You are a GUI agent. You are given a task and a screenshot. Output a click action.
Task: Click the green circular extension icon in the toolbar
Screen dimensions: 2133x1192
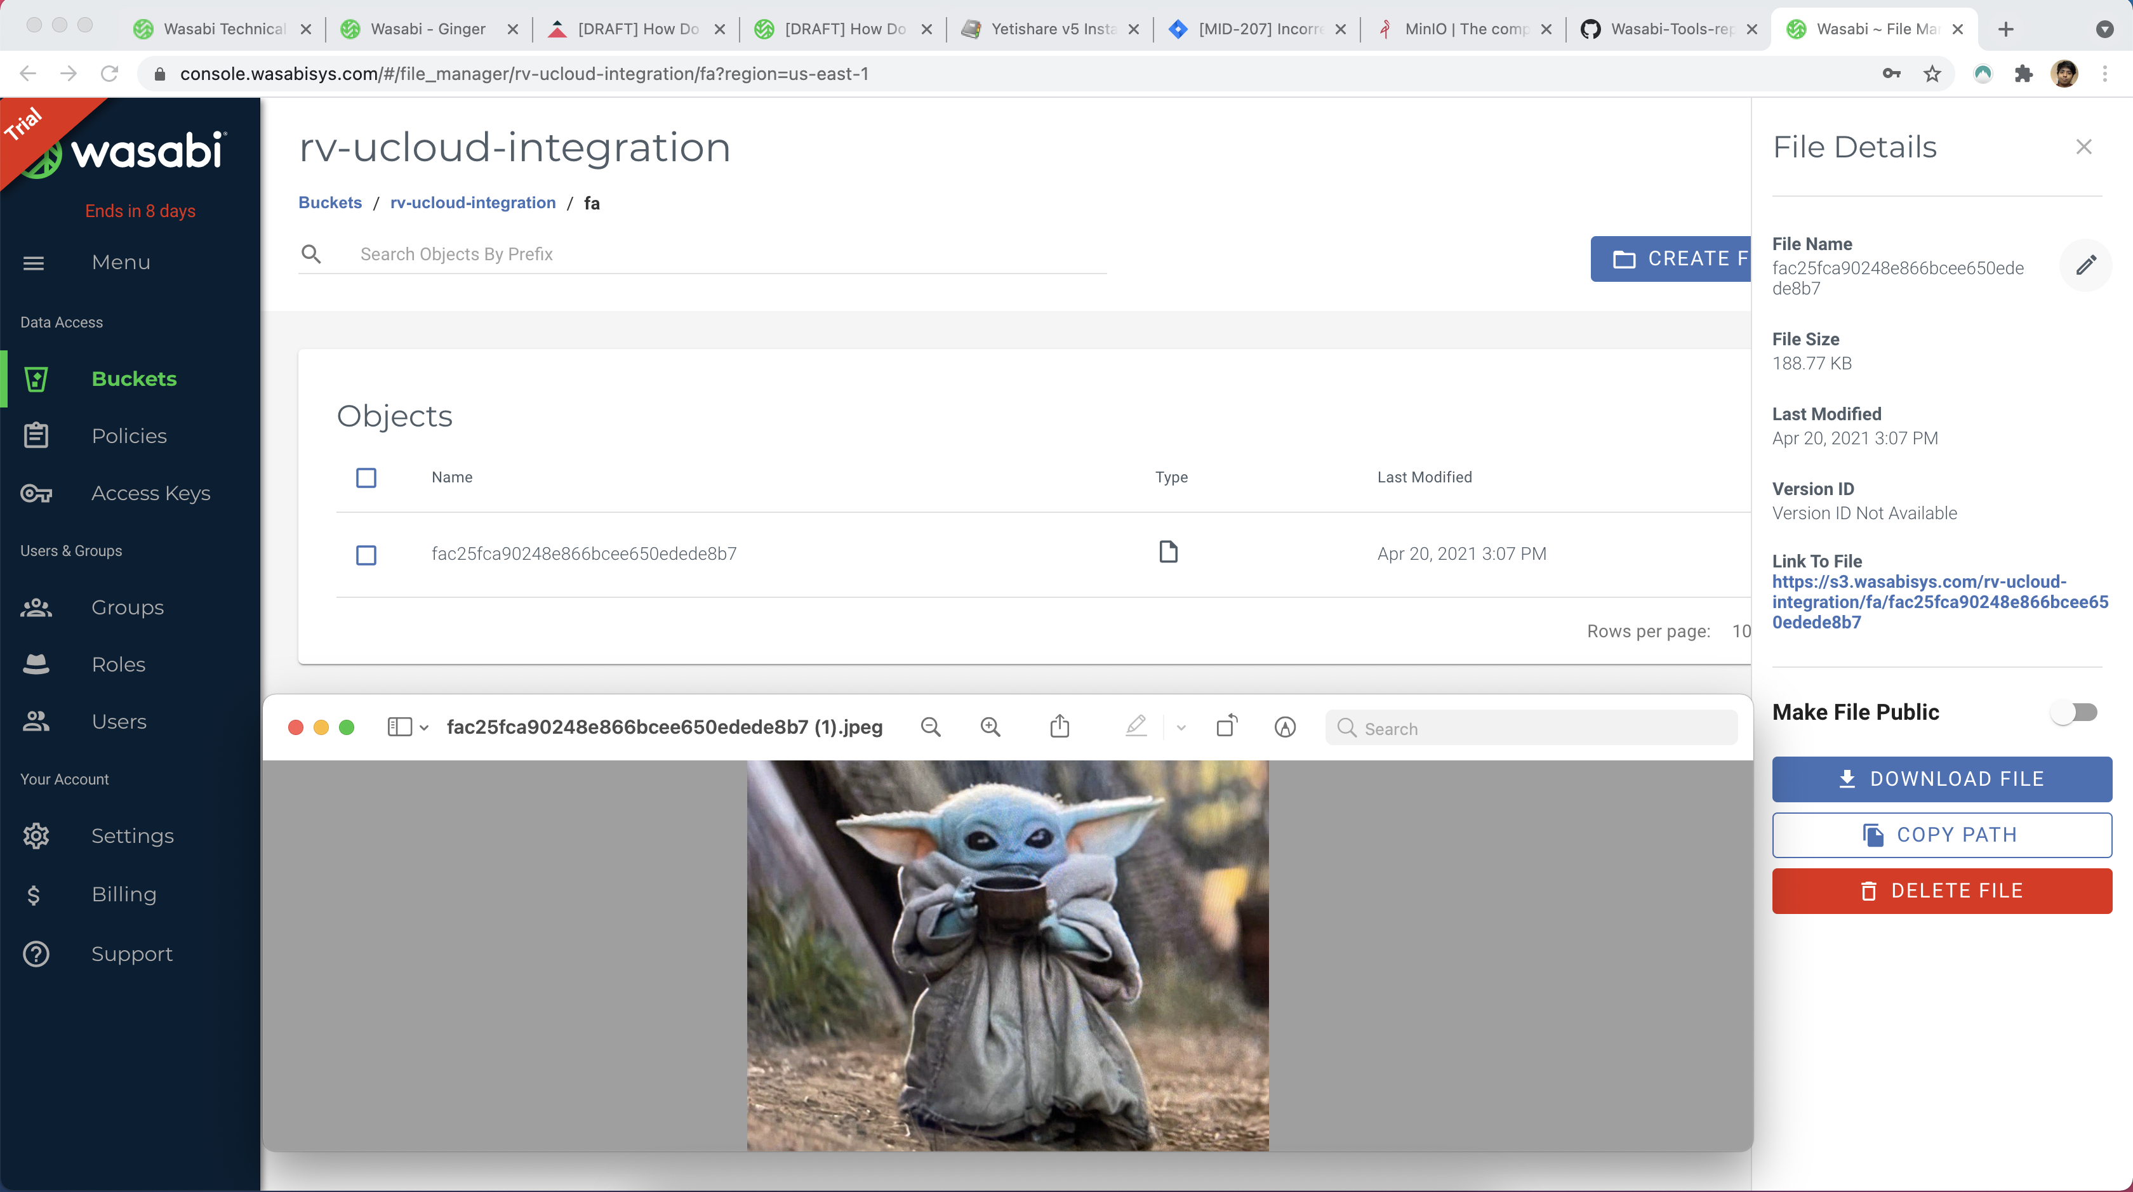(1983, 74)
